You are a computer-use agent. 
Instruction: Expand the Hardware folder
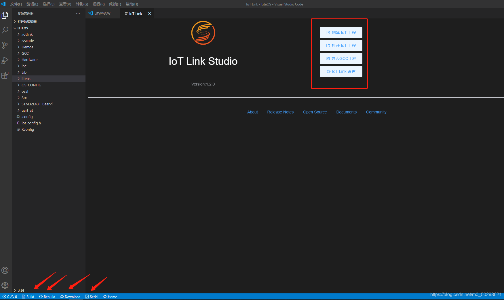click(x=49, y=60)
